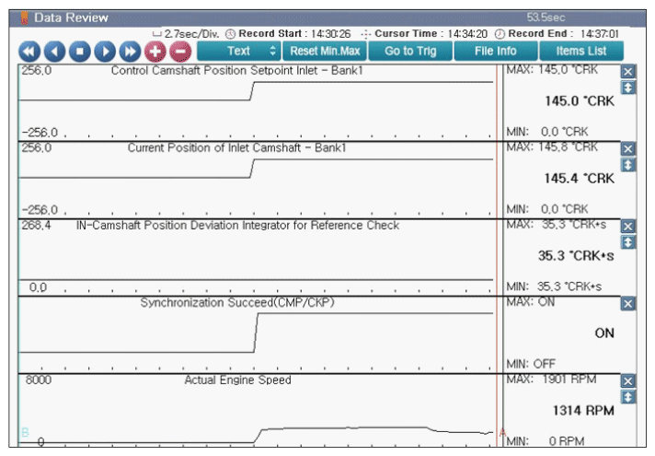The height and width of the screenshot is (456, 655).
Task: Remove Camshaft Position Deviation Integrator graph
Action: [628, 226]
